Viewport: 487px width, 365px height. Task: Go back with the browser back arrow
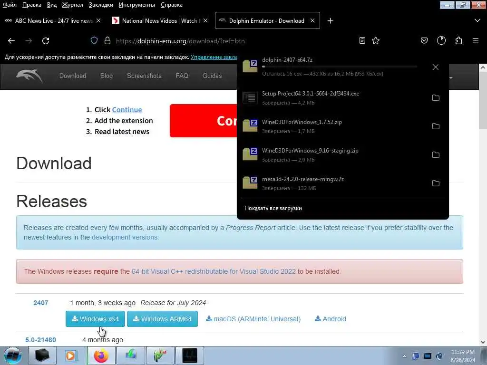[11, 41]
